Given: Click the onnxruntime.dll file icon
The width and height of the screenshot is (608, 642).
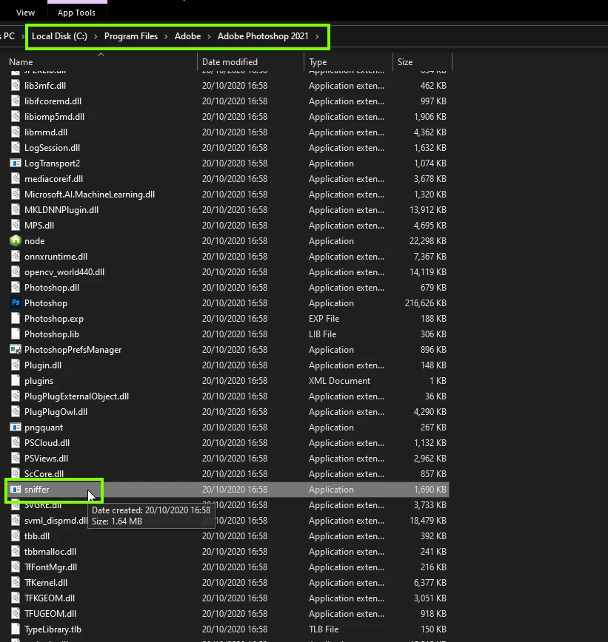Looking at the screenshot, I should click(15, 257).
